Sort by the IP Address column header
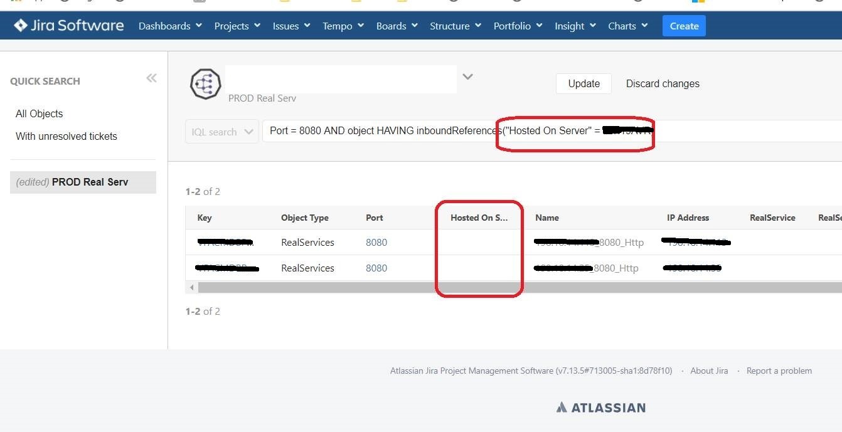 (x=688, y=218)
